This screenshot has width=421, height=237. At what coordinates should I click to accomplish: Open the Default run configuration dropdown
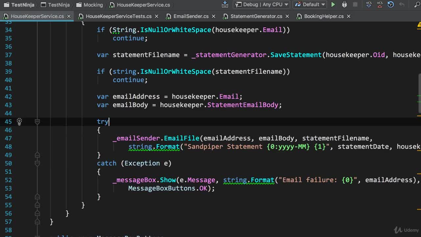pos(310,5)
